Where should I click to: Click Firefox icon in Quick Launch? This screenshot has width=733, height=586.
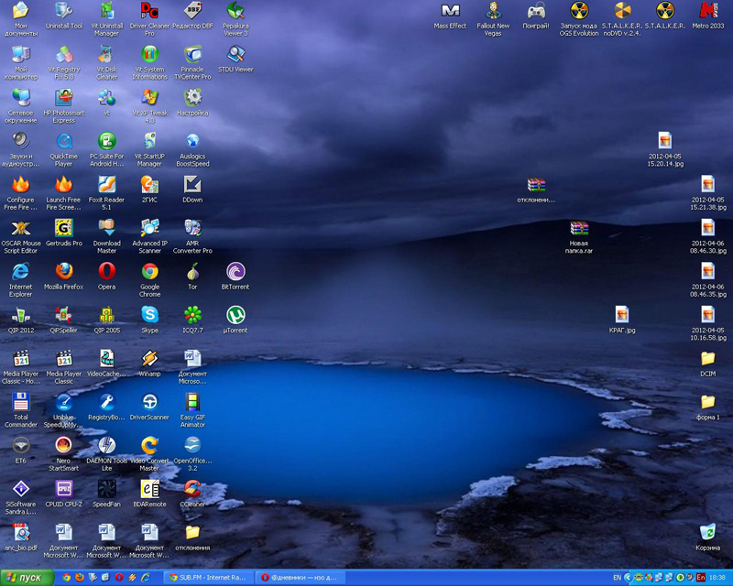[x=80, y=578]
